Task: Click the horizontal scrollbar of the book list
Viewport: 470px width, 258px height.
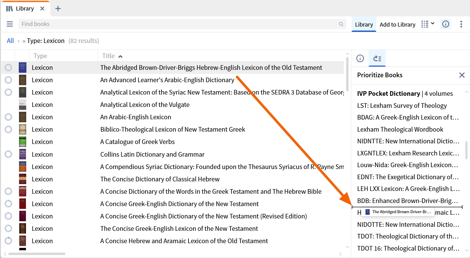Action: click(37, 254)
